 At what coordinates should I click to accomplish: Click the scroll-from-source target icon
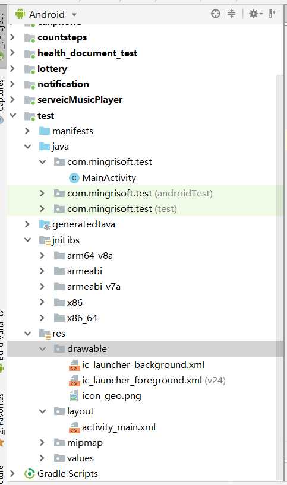point(216,14)
